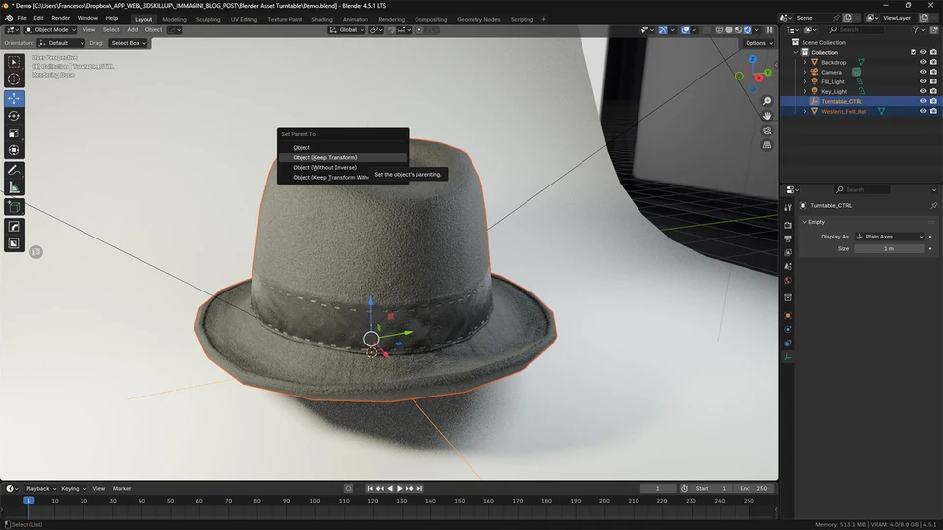Open the Object properties tab
The image size is (943, 530).
tap(788, 315)
